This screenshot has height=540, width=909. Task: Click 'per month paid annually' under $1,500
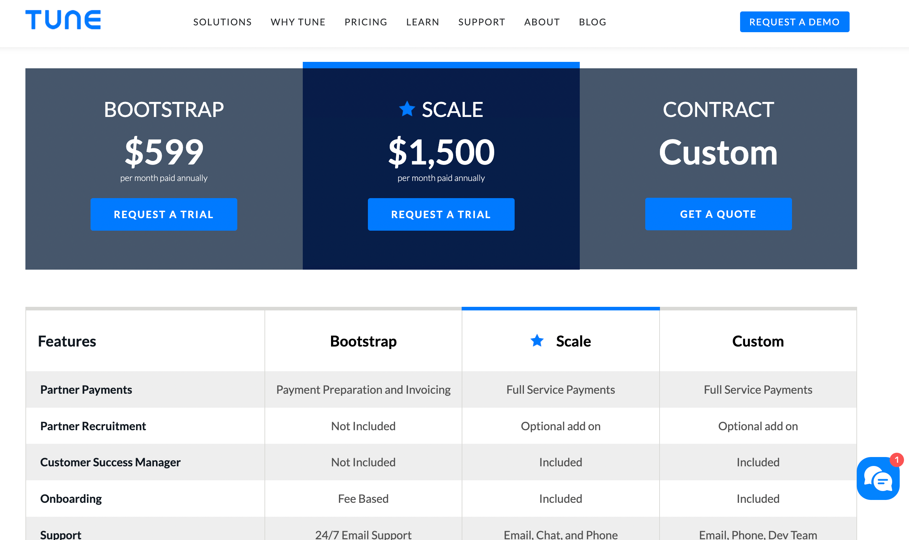tap(441, 178)
